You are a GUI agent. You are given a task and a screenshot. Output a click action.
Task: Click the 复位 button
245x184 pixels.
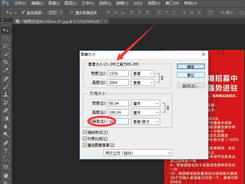click(x=191, y=75)
